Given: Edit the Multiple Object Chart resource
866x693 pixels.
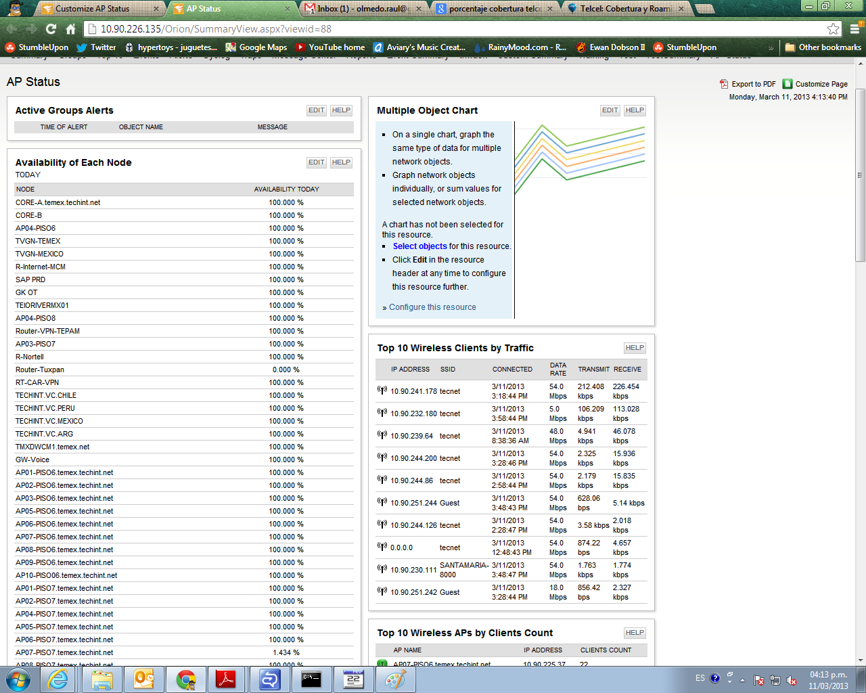Looking at the screenshot, I should 610,110.
